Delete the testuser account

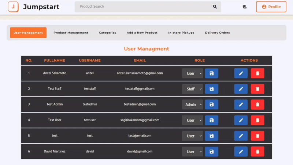coord(257,120)
